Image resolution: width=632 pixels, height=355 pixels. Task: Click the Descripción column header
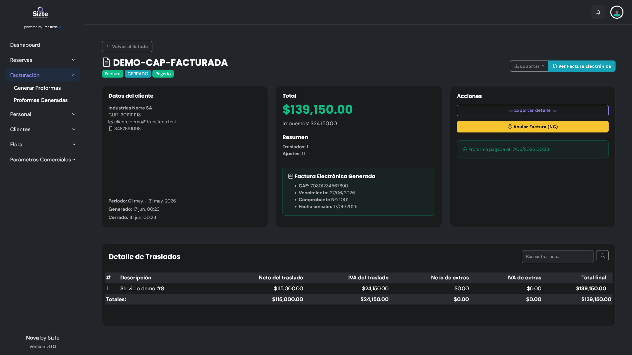click(x=136, y=277)
